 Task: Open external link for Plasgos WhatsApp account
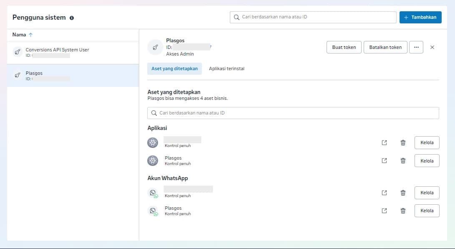pyautogui.click(x=384, y=211)
